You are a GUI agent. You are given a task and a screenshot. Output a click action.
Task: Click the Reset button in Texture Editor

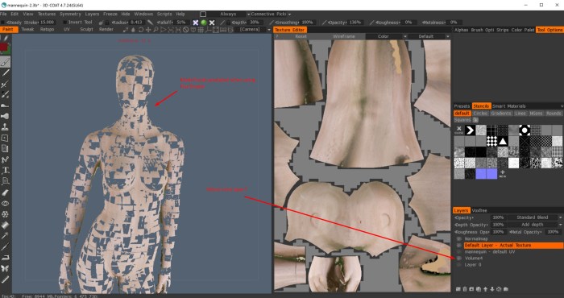click(301, 36)
